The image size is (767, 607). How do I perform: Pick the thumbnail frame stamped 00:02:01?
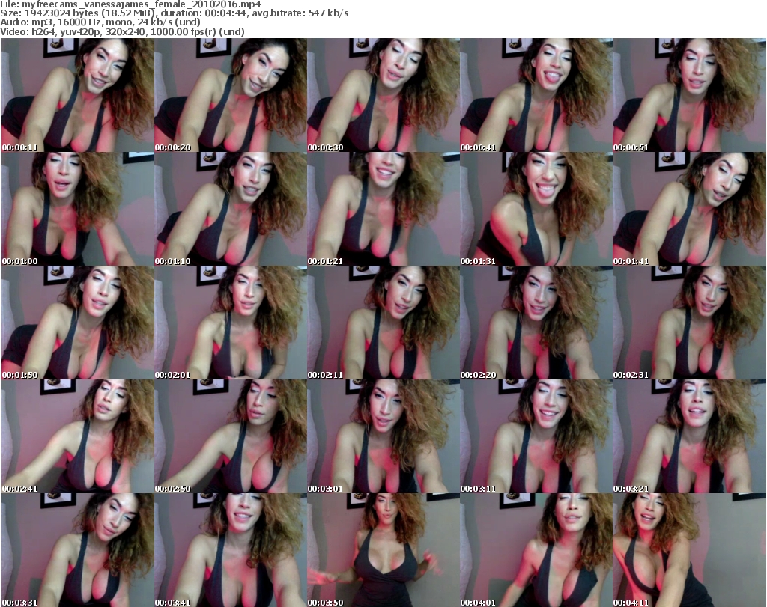(x=231, y=323)
